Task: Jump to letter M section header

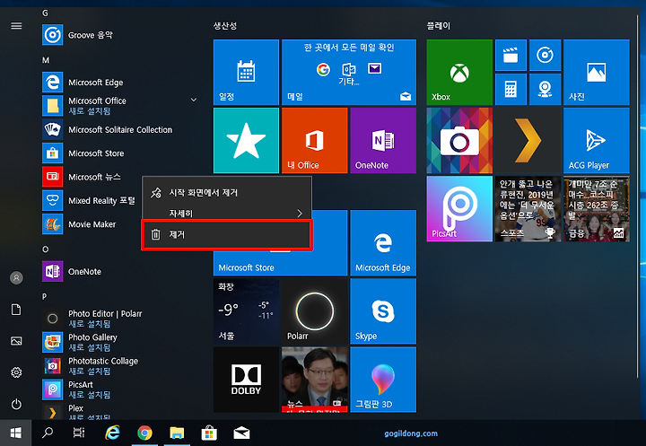Action: [x=46, y=60]
